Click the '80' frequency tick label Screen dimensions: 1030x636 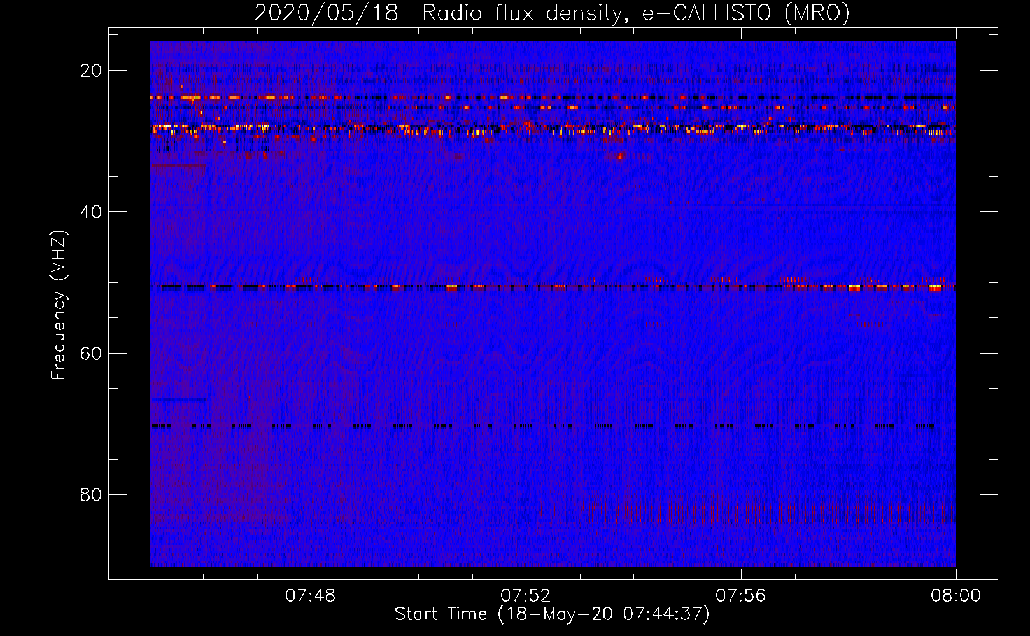(92, 495)
